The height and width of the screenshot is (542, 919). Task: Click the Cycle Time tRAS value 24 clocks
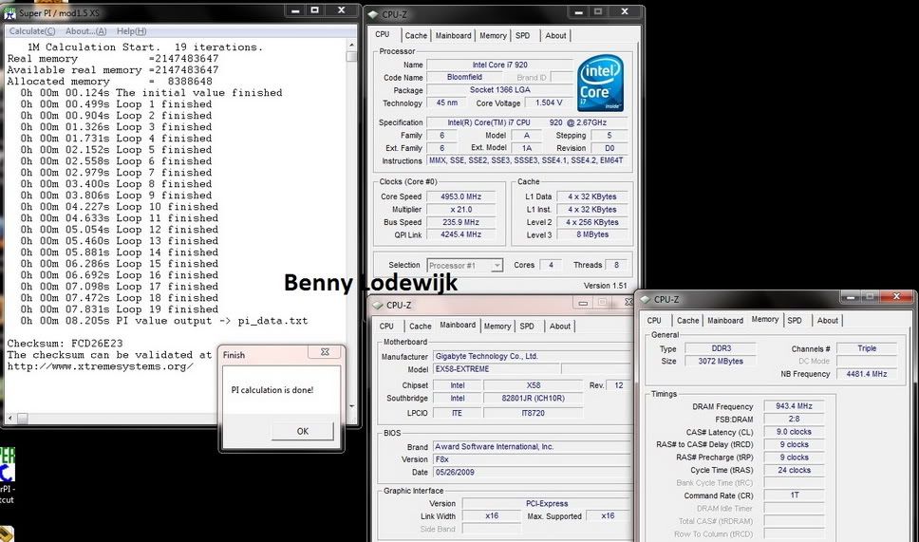(795, 471)
